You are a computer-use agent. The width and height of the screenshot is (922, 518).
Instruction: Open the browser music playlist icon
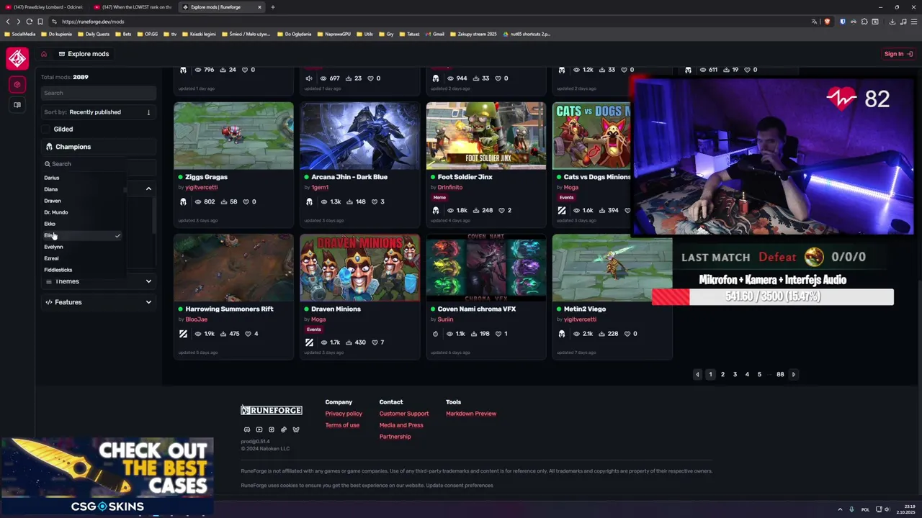pos(903,22)
